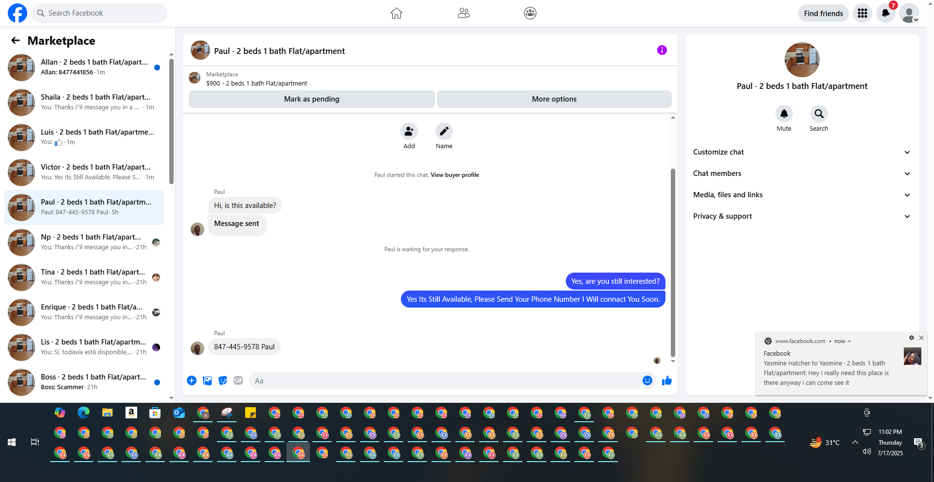
Task: Click Find friends button
Action: 823,13
